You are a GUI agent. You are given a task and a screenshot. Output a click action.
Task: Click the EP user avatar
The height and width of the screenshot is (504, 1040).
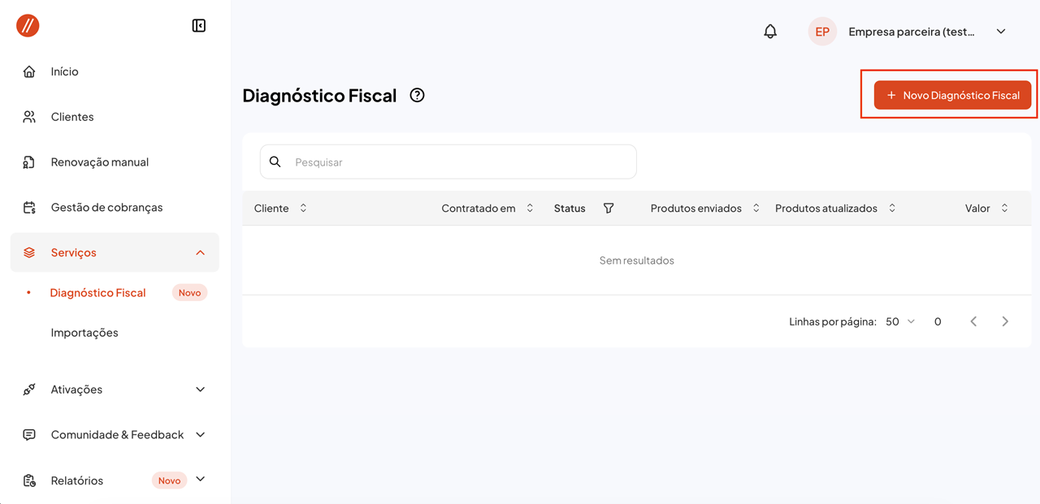(822, 32)
